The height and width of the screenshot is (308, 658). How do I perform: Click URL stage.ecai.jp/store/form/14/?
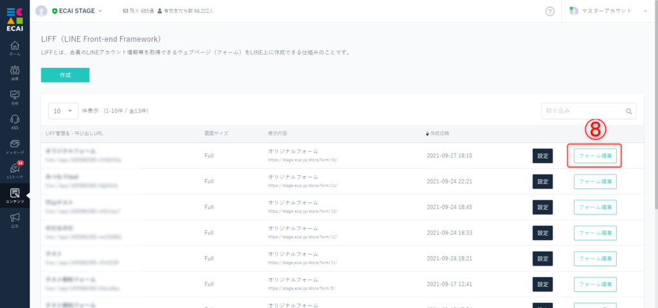303,185
